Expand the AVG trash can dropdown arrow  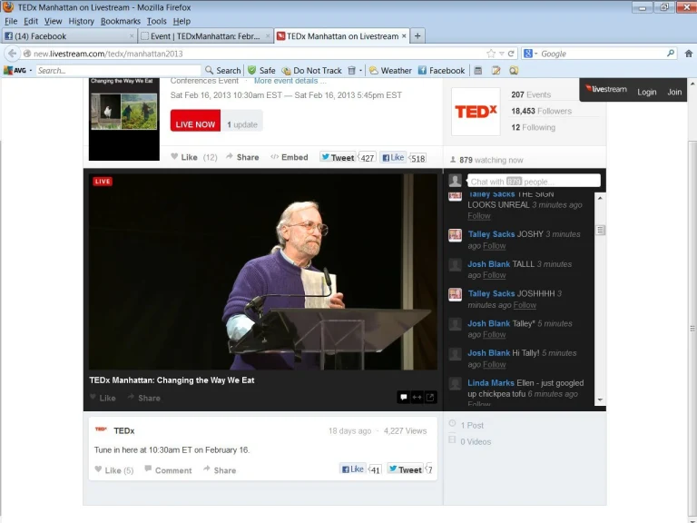pos(360,70)
